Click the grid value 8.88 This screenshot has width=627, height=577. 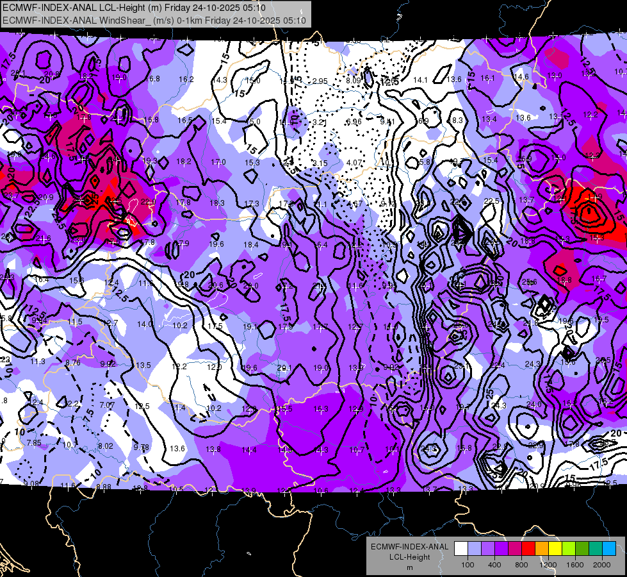pos(104,487)
